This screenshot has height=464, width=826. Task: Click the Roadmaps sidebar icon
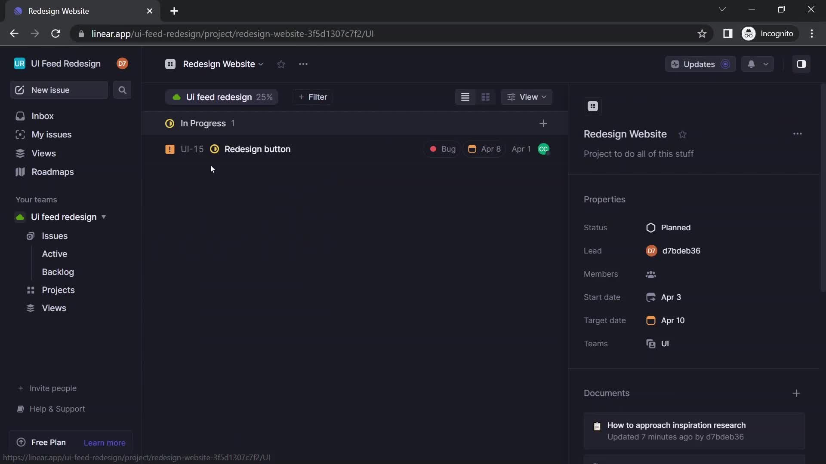pos(20,171)
